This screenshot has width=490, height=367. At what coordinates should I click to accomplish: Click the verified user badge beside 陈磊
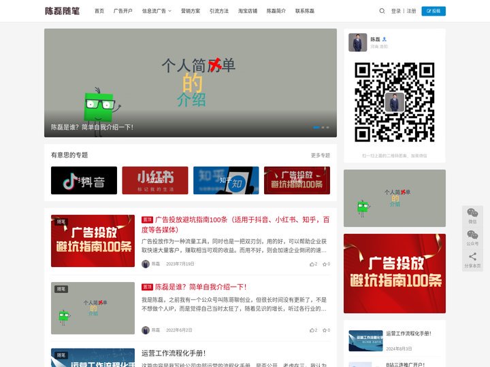point(385,39)
